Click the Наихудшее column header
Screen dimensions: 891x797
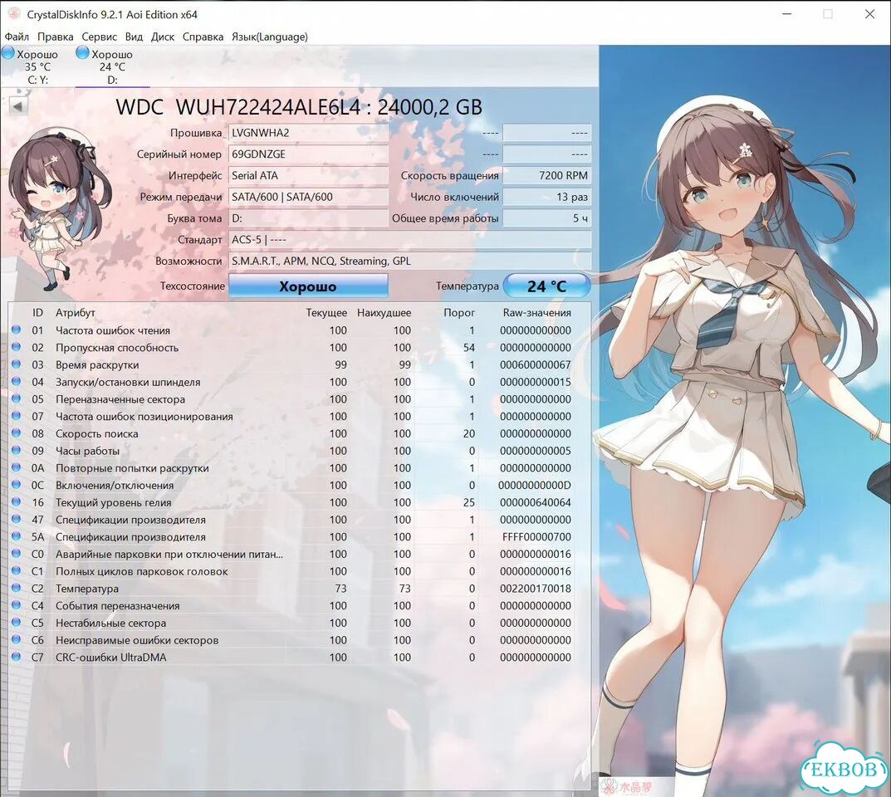pyautogui.click(x=384, y=313)
